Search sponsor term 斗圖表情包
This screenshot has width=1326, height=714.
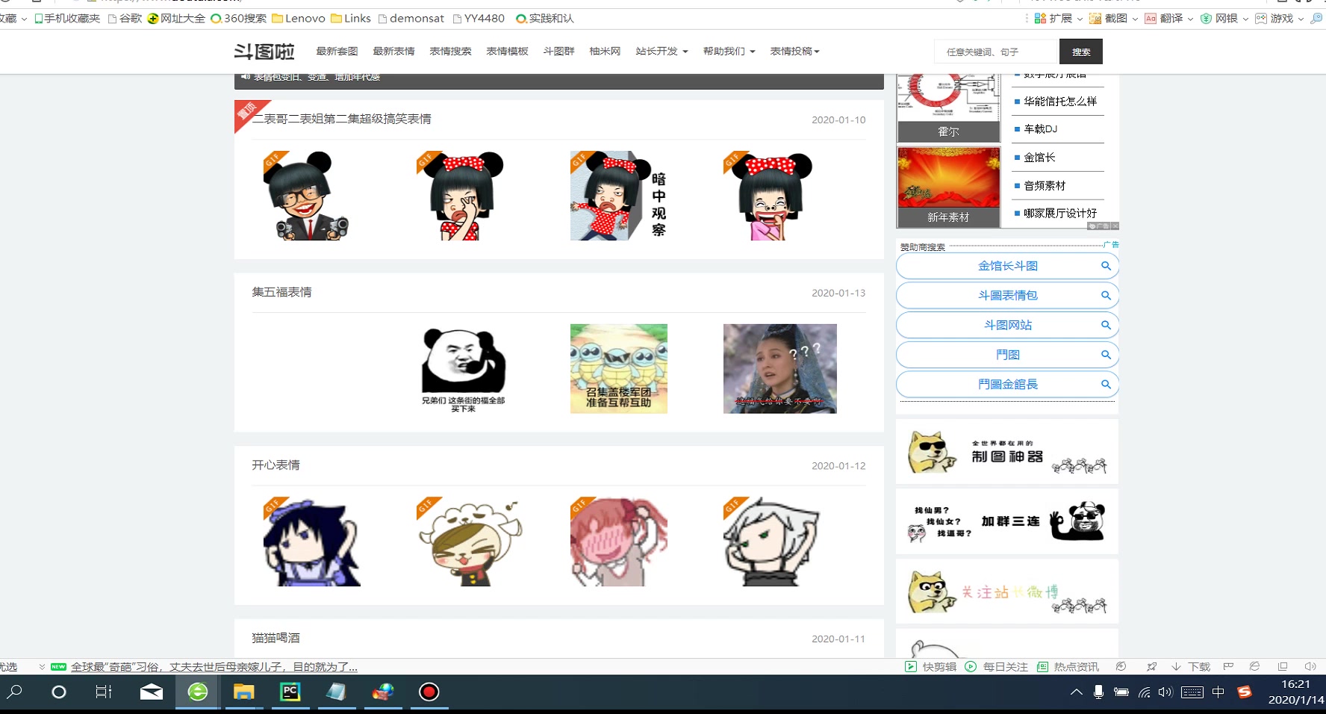pyautogui.click(x=1007, y=295)
